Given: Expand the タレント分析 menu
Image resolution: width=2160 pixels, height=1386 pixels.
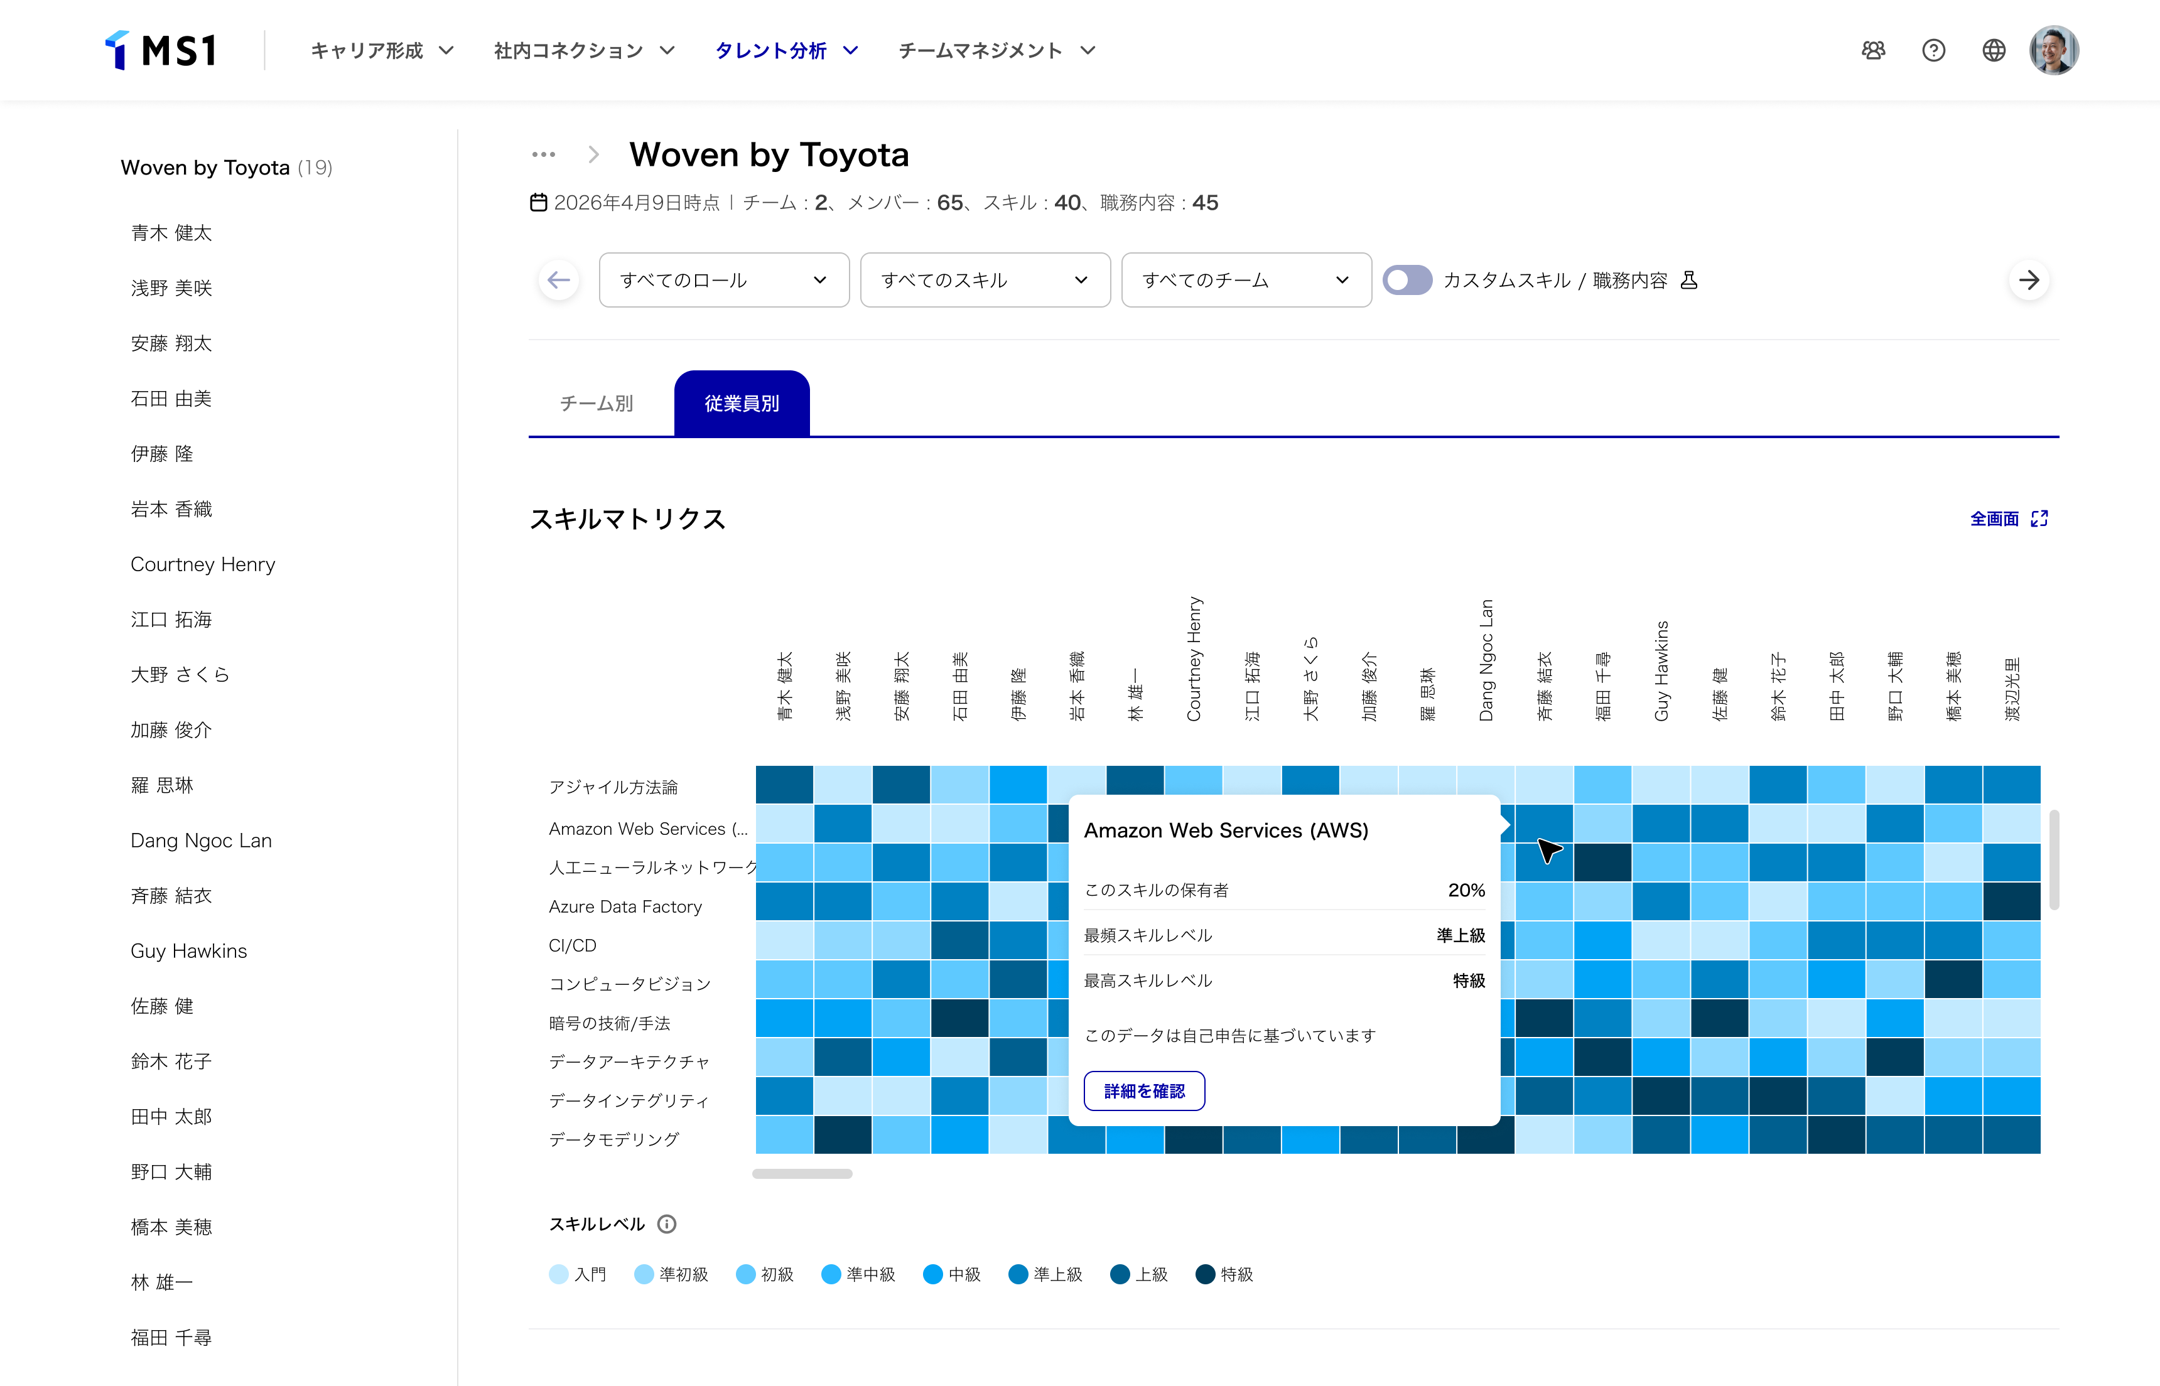Looking at the screenshot, I should [787, 50].
